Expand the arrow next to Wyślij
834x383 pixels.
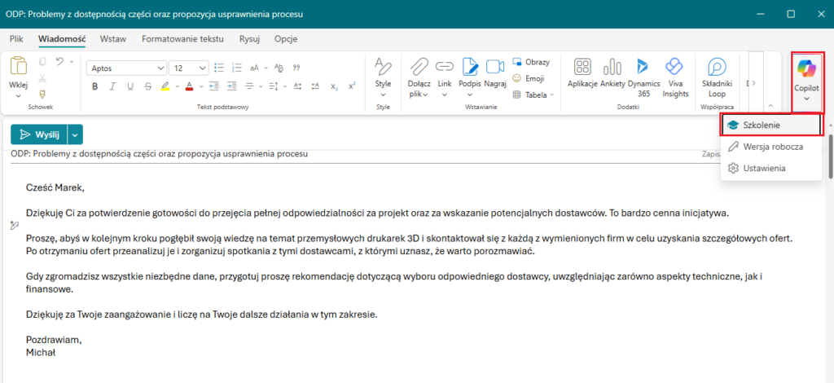coord(75,135)
